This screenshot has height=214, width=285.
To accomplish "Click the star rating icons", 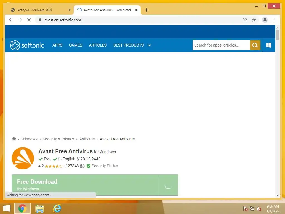I will 54,166.
